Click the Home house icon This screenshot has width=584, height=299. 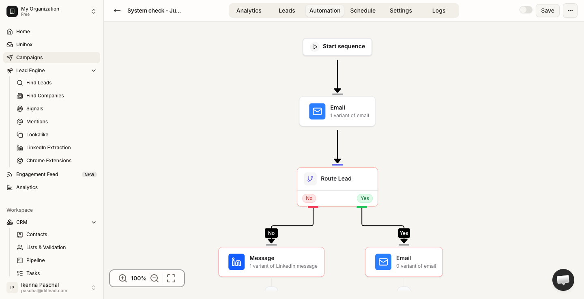10,32
